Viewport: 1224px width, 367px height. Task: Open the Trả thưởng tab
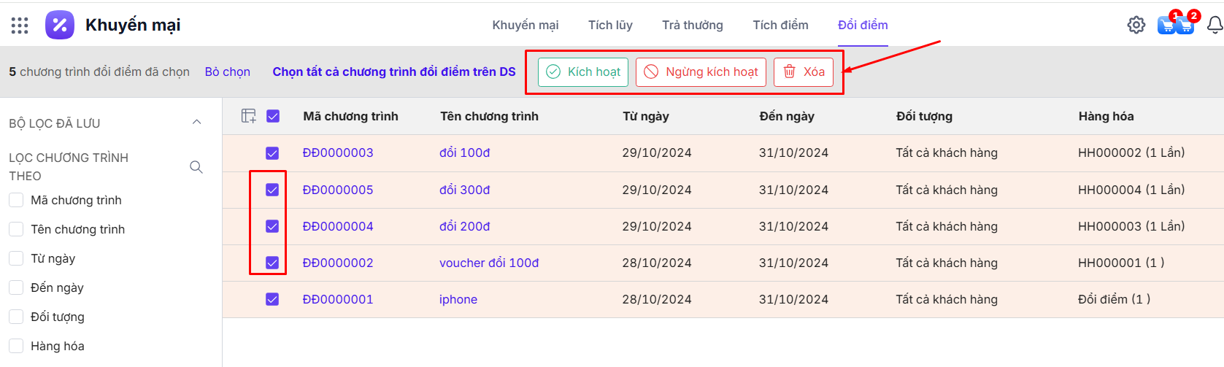(692, 25)
